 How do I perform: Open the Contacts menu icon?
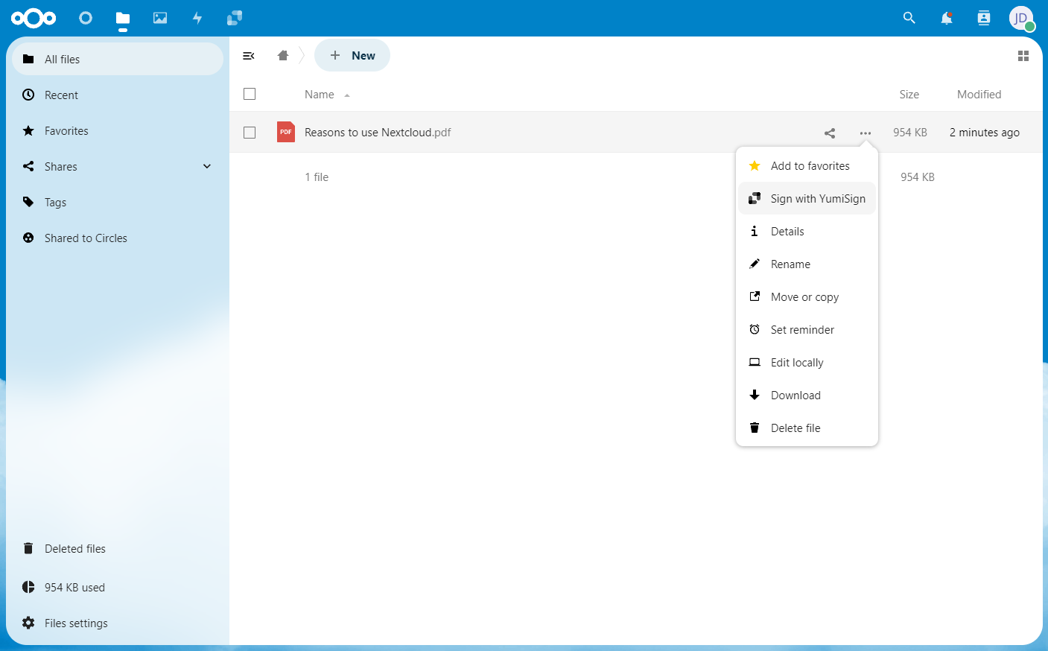pyautogui.click(x=984, y=18)
